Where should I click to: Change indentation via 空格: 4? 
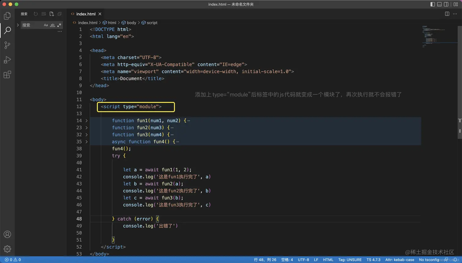pyautogui.click(x=287, y=260)
